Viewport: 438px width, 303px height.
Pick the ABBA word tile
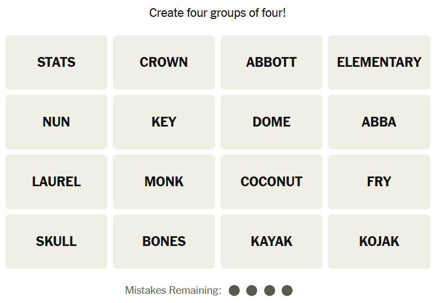coord(379,122)
